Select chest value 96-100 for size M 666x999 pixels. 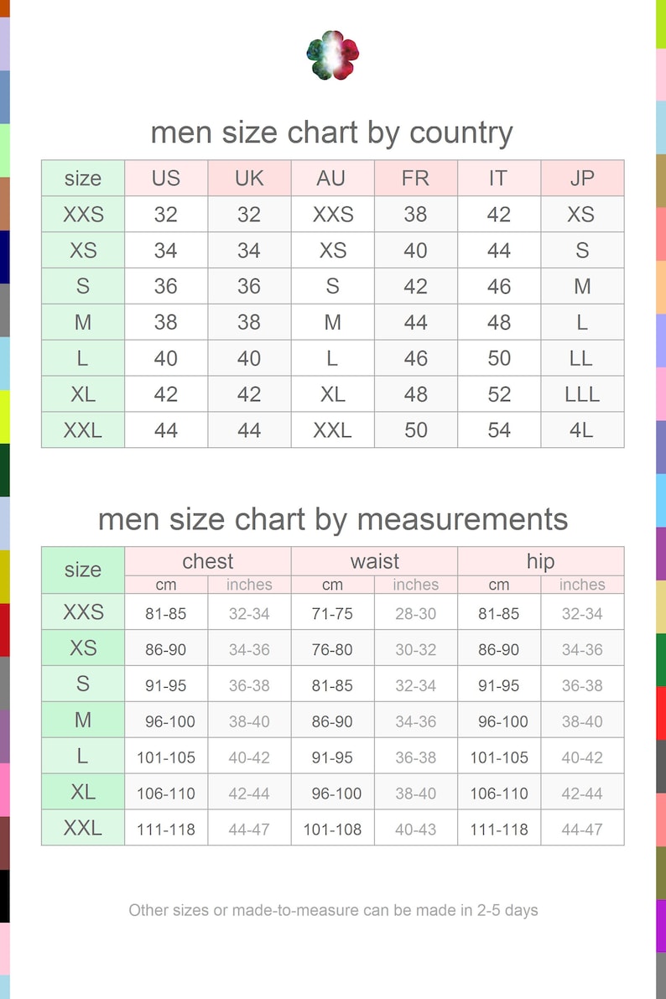(166, 720)
